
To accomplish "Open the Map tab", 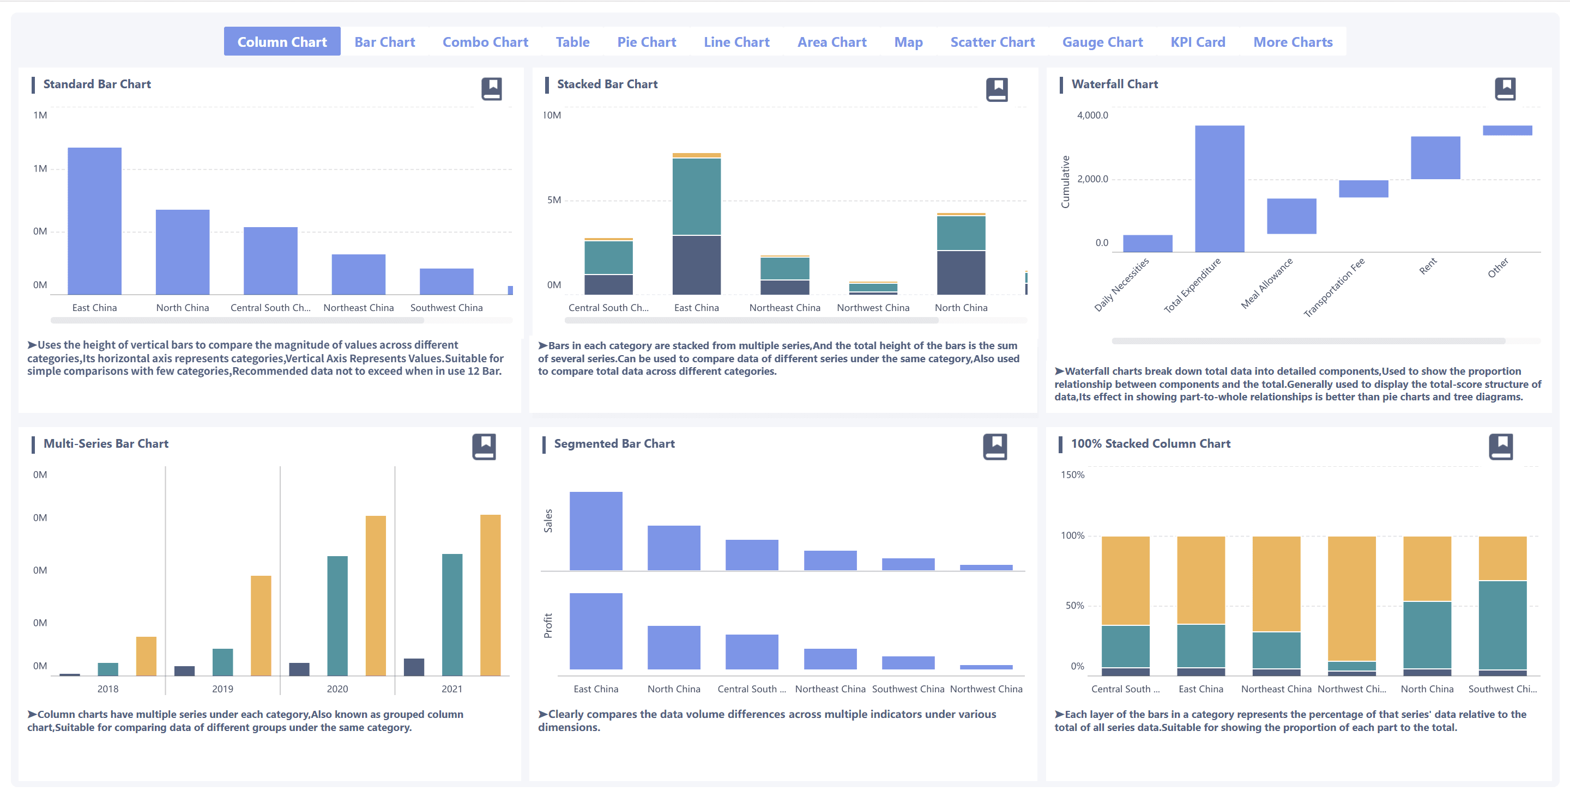I will point(908,41).
